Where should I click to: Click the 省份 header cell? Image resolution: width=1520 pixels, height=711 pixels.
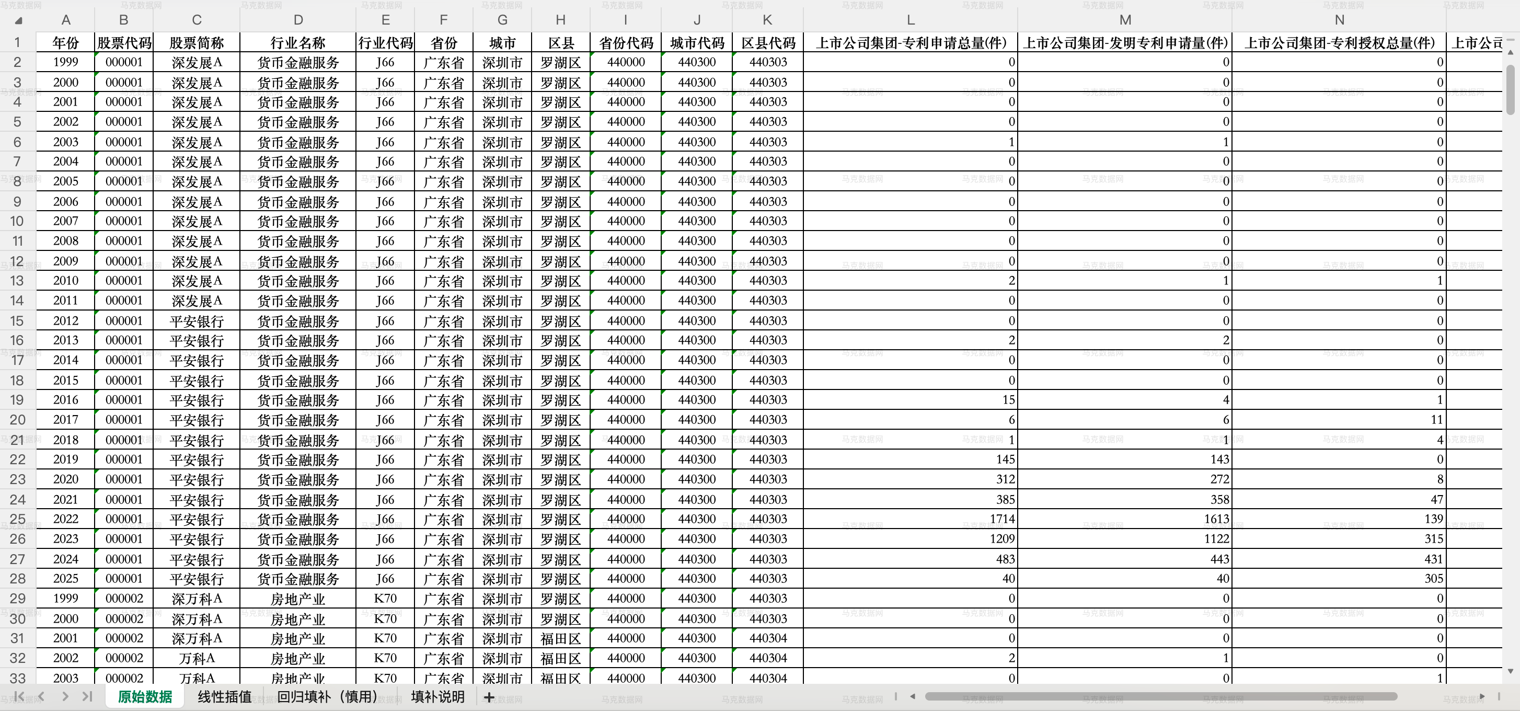444,42
